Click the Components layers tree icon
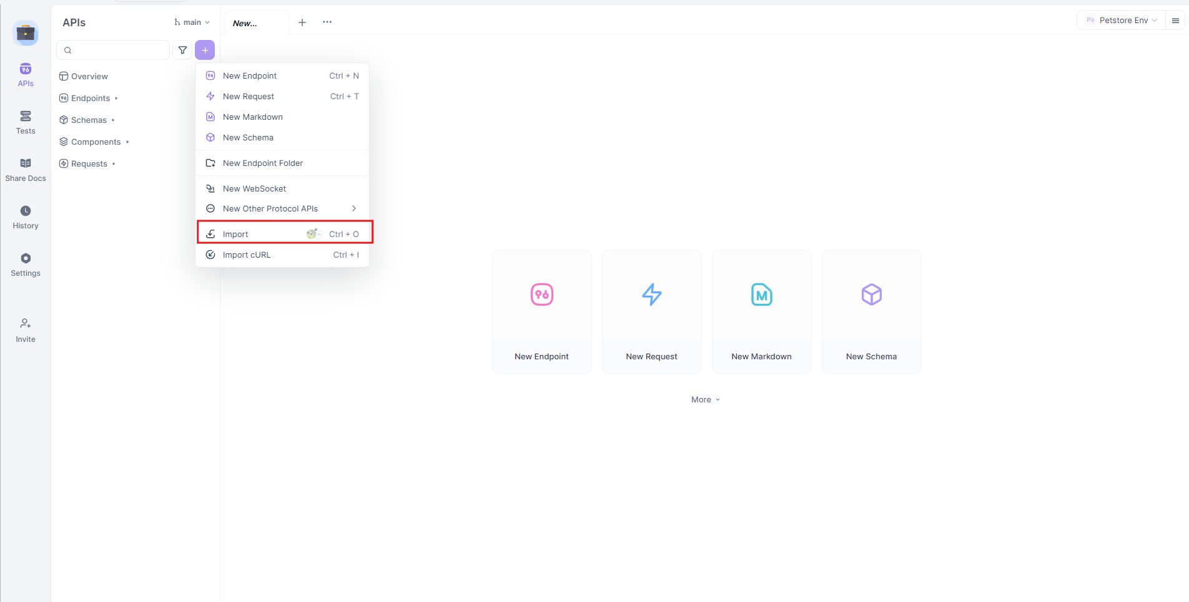 coord(64,142)
